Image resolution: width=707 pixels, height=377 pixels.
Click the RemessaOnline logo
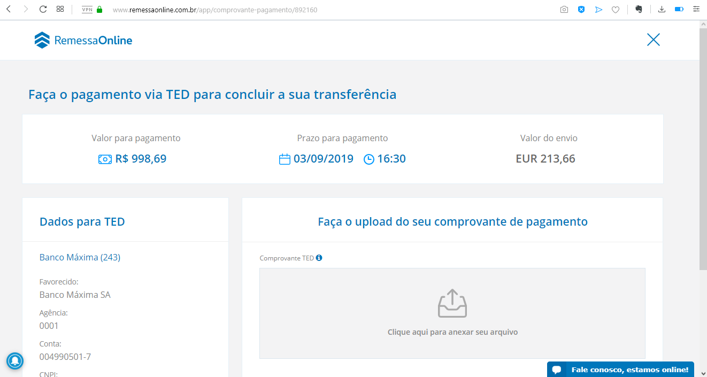point(83,40)
